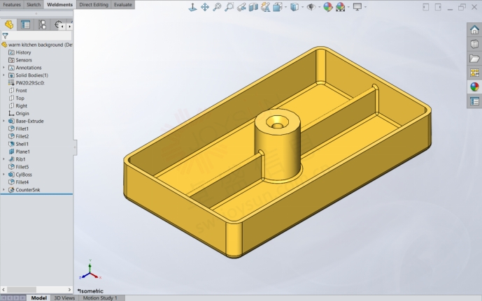The height and width of the screenshot is (301, 482).
Task: Open dropdown arrow next to Hide/Show Items
Action: coord(320,7)
